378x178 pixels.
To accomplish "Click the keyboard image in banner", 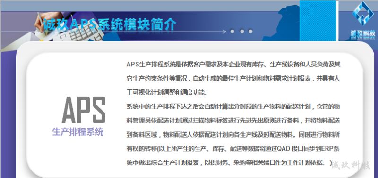I will click(79, 33).
